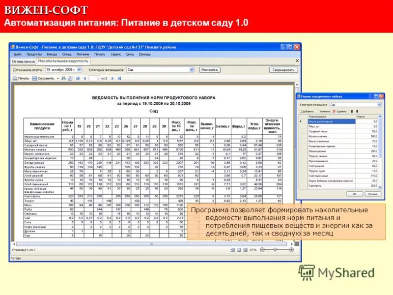393x295 pixels.
Task: Click the zoom-in plus icon
Action: pyautogui.click(x=291, y=250)
